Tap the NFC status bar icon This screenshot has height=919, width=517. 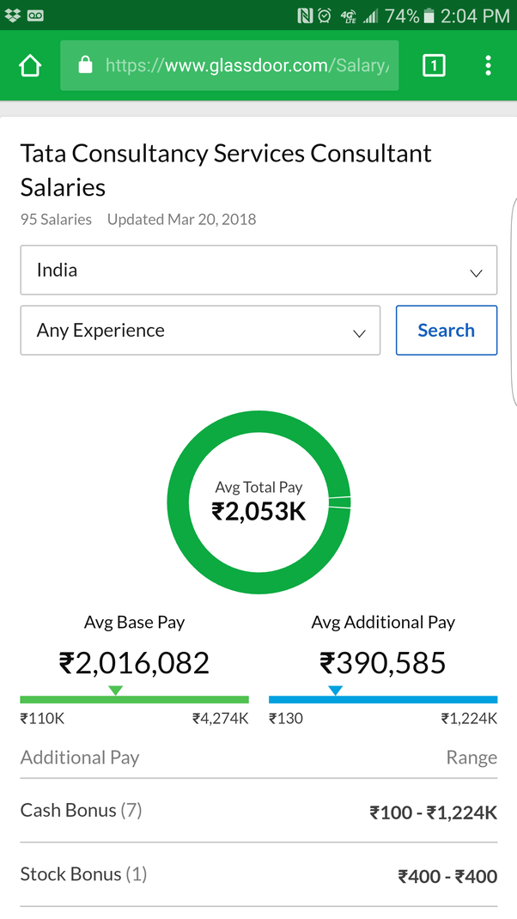(x=306, y=15)
